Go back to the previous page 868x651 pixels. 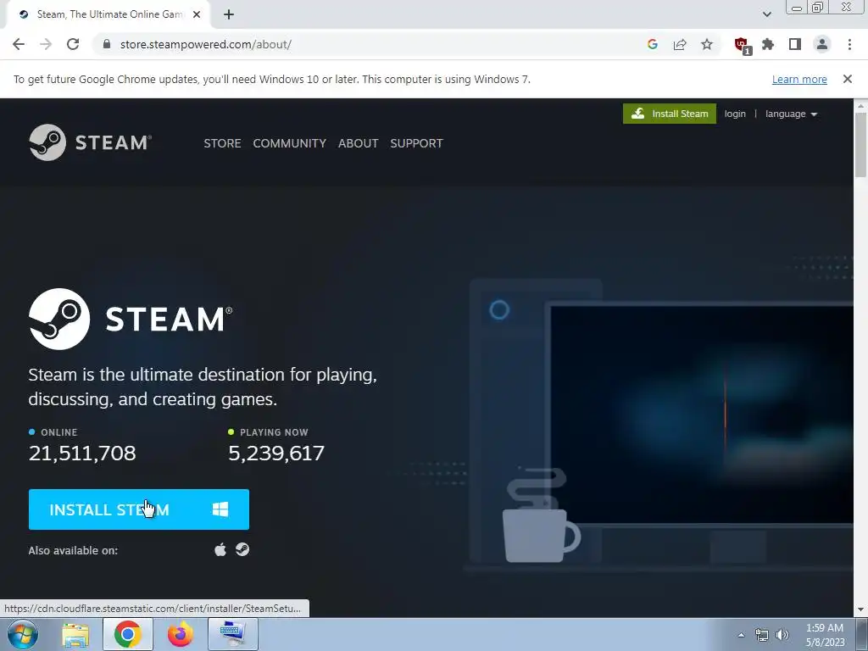click(x=19, y=44)
